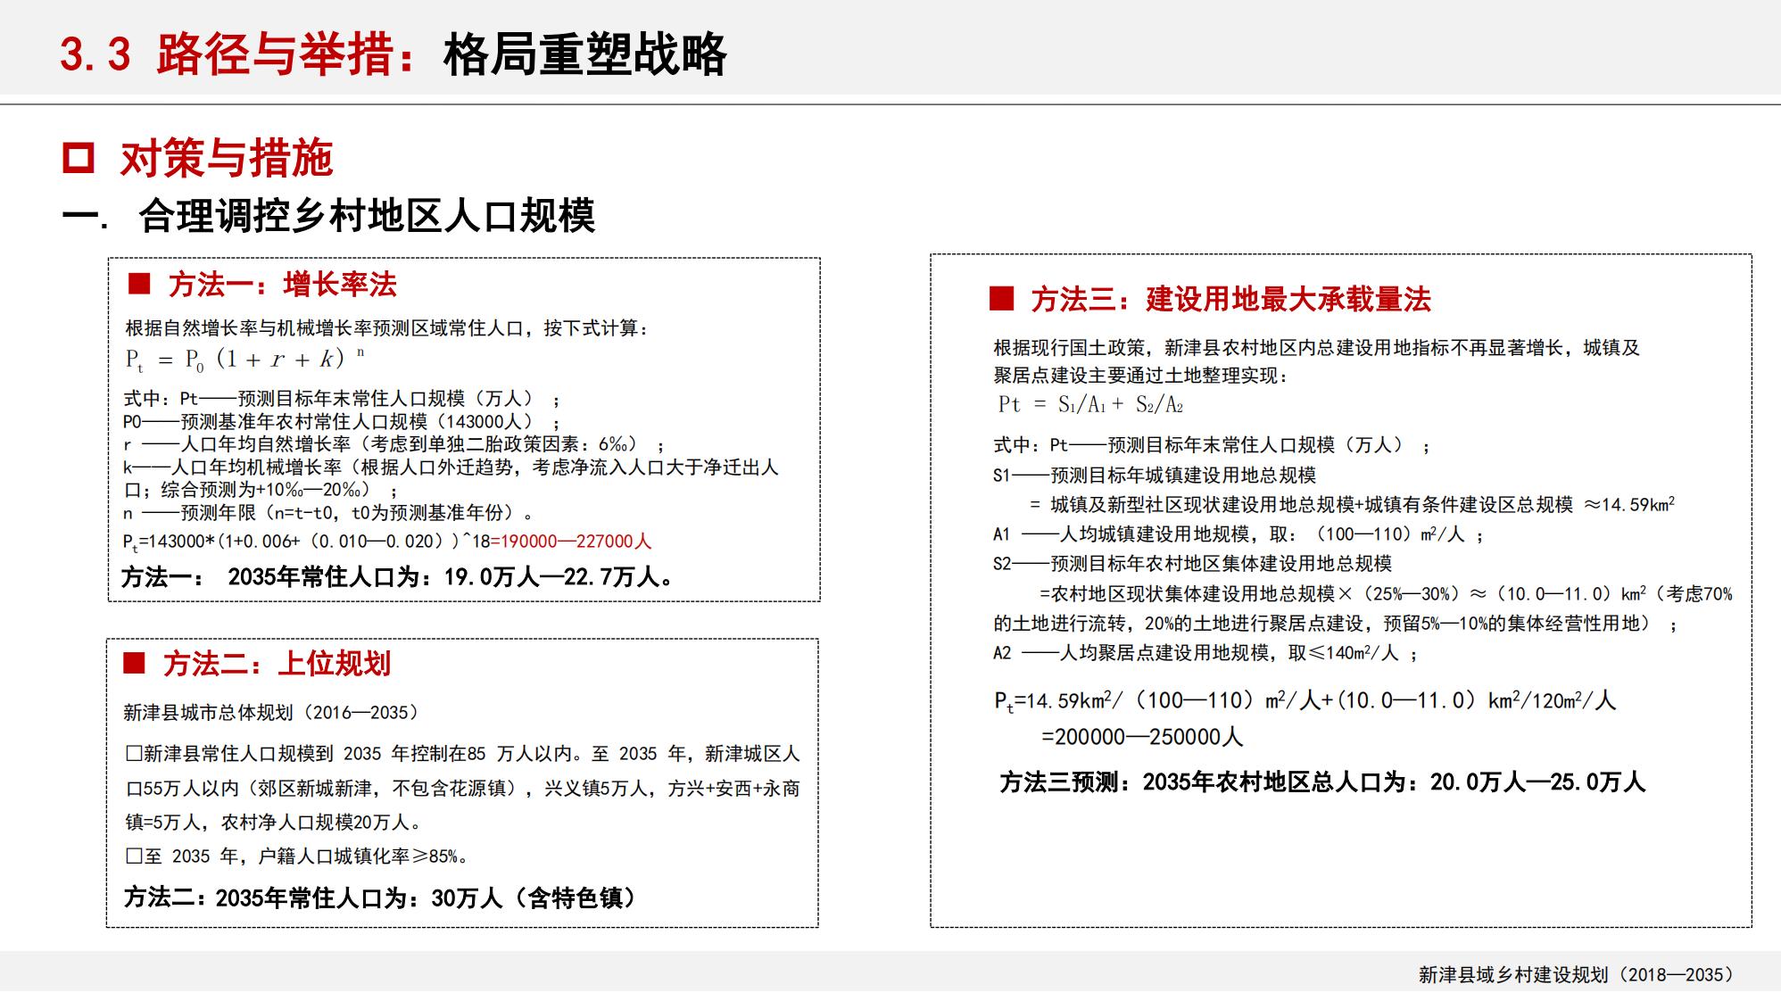
Task: Select '新津县城市总体规划（2016—2035）'
Action: [x=271, y=713]
